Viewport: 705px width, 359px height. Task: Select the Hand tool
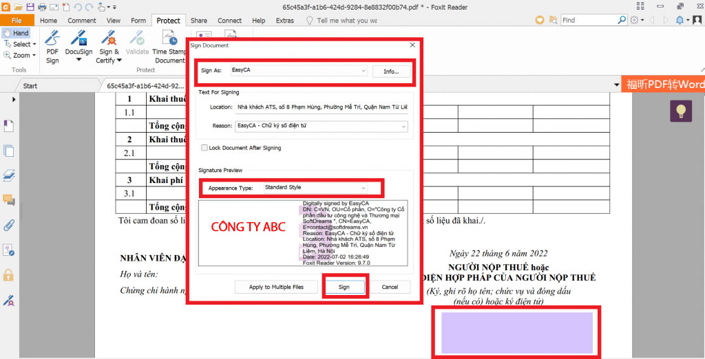[16, 33]
